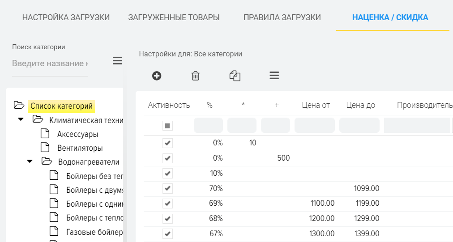Click folder icon of Список категорий
This screenshot has height=242, width=453.
[x=19, y=106]
